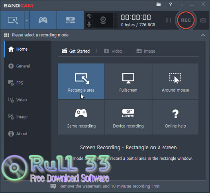210x193 pixels.
Task: Collapse the recording mode panel with the chevron
Action: click(x=203, y=35)
